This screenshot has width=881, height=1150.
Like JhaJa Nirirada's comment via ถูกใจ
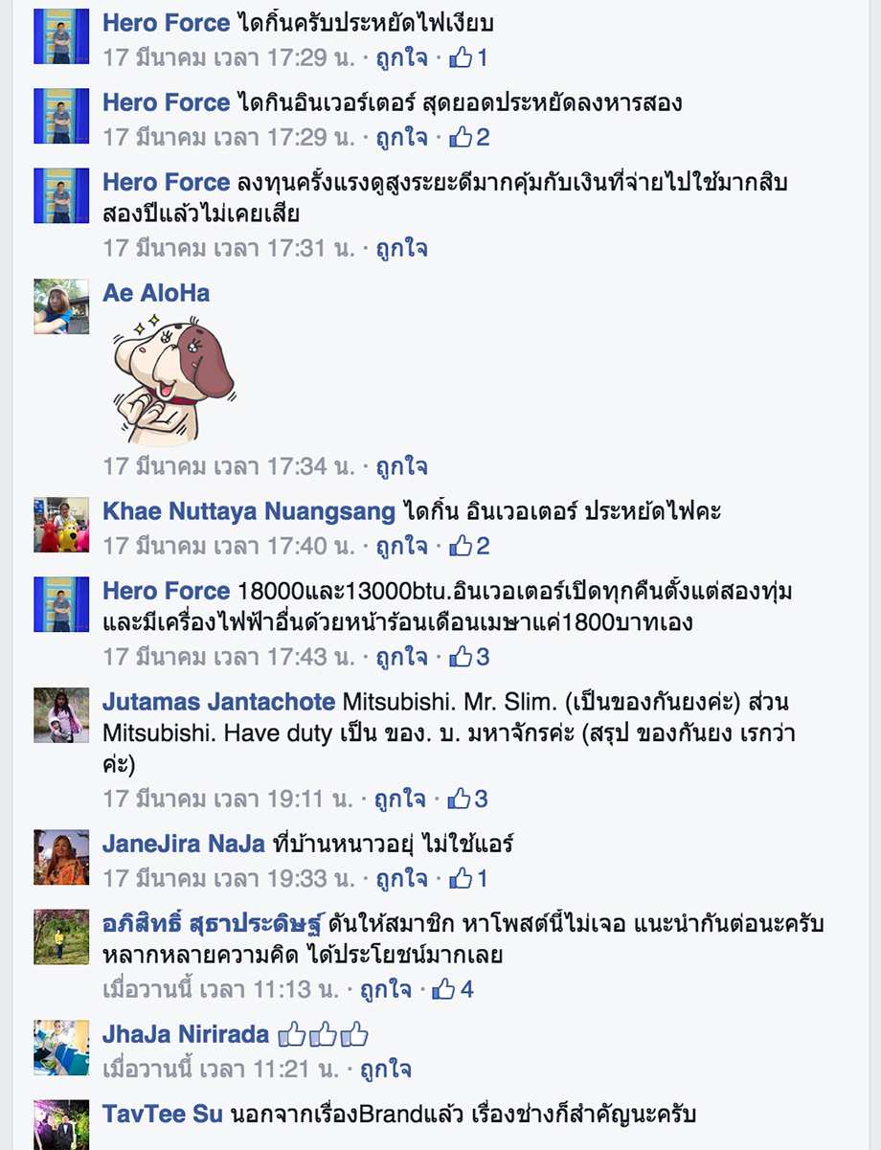coord(386,1068)
